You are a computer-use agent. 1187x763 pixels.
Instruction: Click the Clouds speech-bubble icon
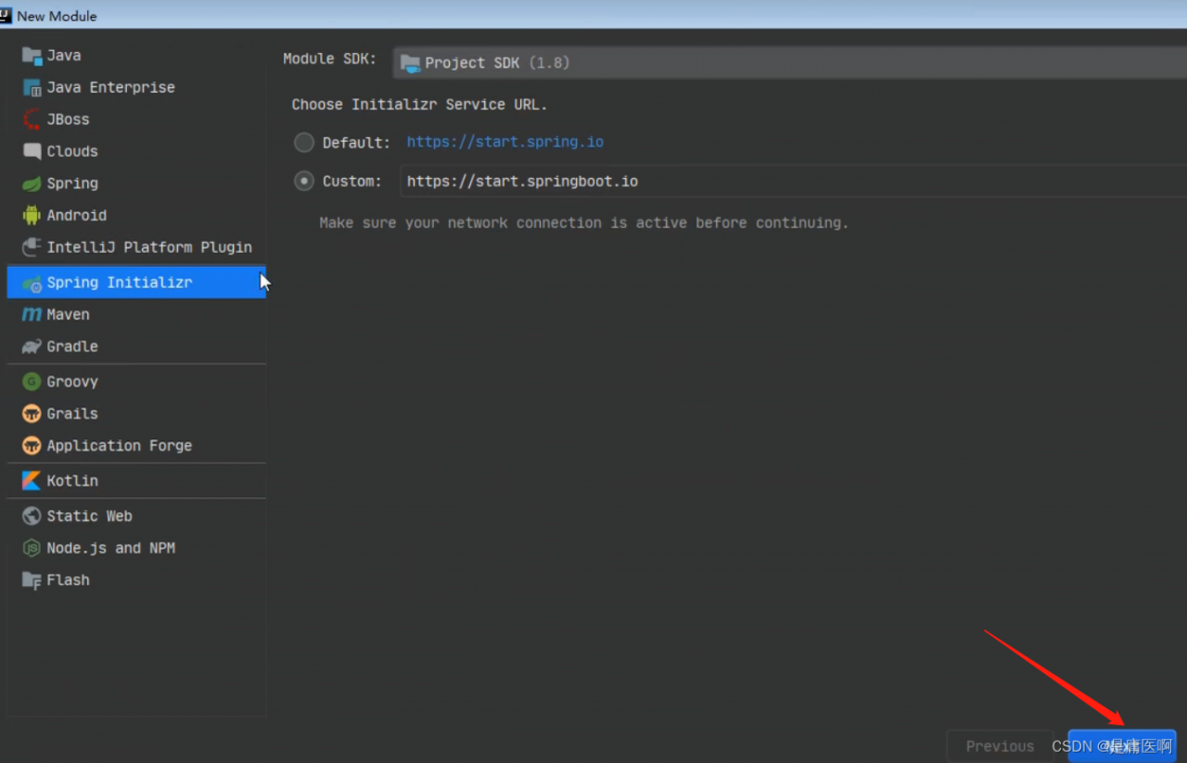pyautogui.click(x=32, y=151)
